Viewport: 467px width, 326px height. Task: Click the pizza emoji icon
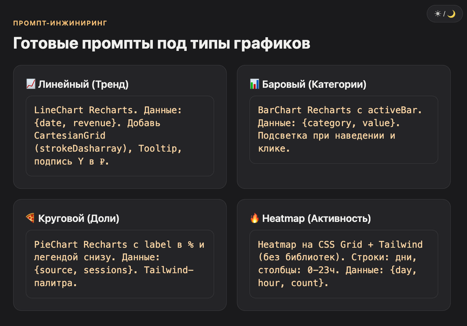(30, 218)
